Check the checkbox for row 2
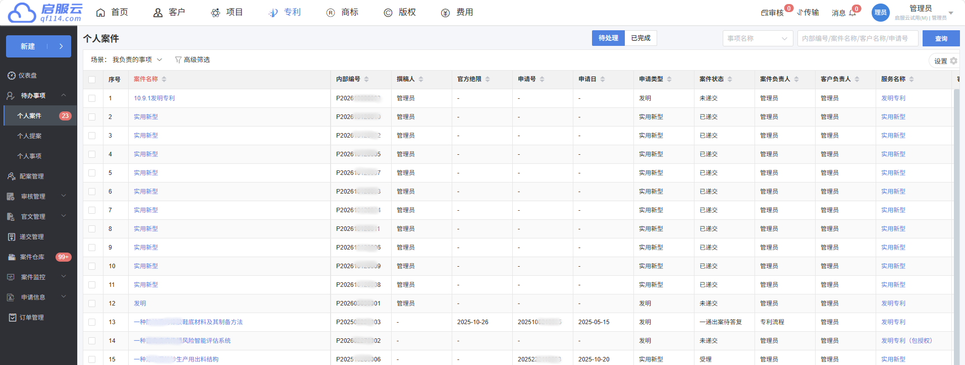The image size is (965, 365). point(92,117)
